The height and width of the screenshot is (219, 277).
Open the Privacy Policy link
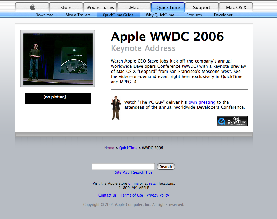158,195
